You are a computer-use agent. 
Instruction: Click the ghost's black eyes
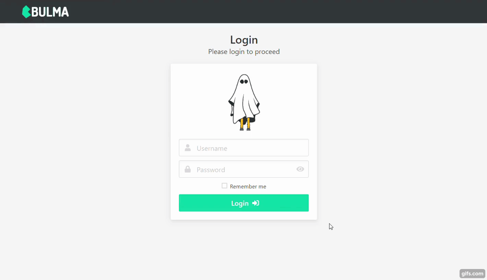pos(244,81)
